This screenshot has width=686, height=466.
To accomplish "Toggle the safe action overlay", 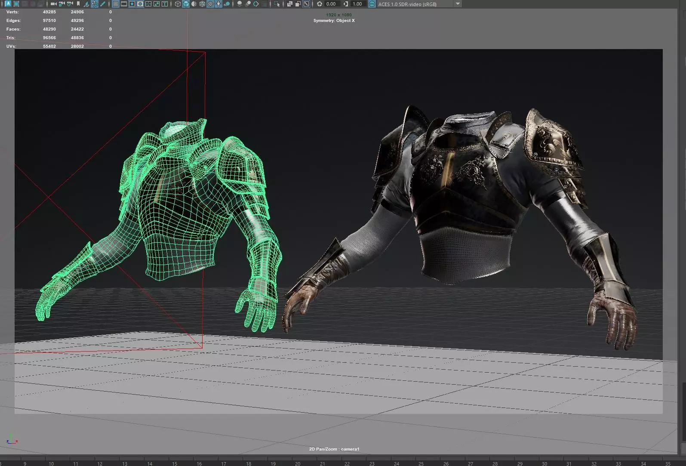I will tap(157, 4).
